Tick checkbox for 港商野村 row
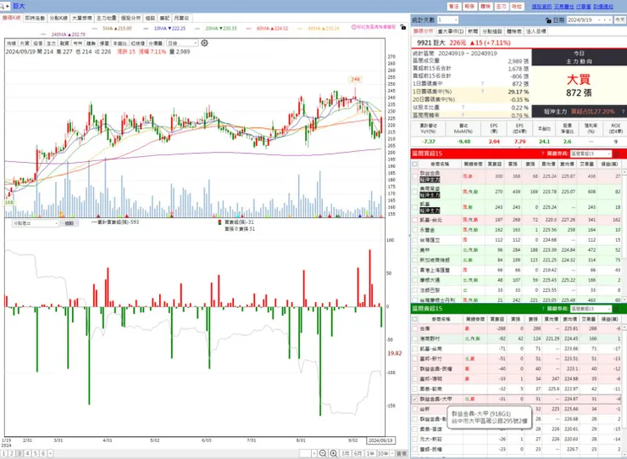The height and width of the screenshot is (459, 627). click(414, 339)
